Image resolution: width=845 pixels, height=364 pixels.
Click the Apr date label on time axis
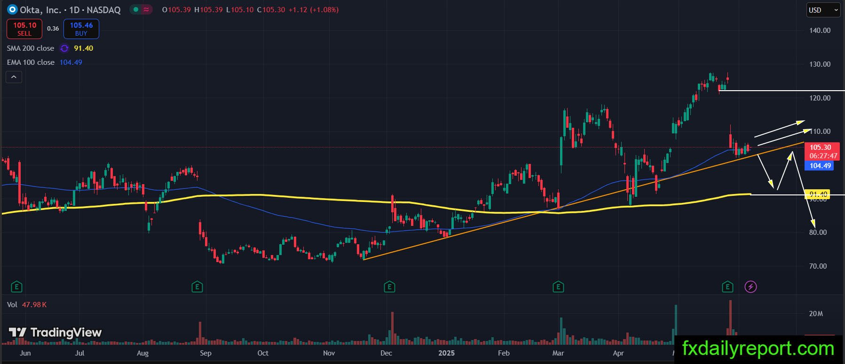tap(618, 353)
